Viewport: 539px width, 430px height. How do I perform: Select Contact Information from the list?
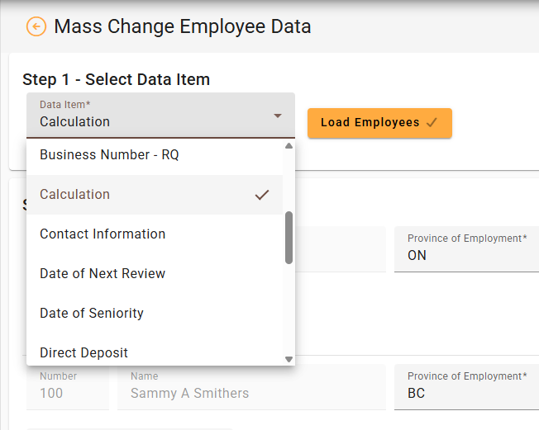click(x=103, y=234)
